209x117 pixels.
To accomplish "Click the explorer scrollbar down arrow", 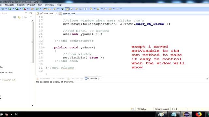I will click(x=32, y=105).
